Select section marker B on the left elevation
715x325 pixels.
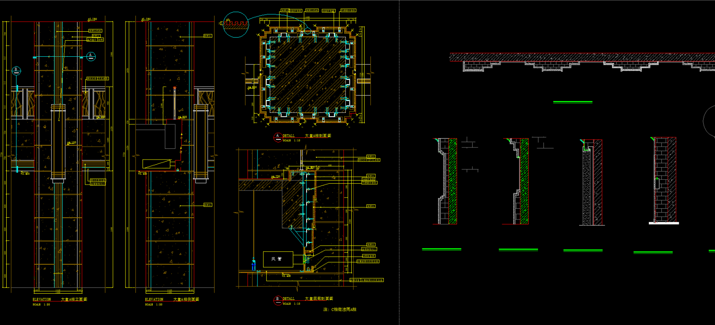coord(16,70)
